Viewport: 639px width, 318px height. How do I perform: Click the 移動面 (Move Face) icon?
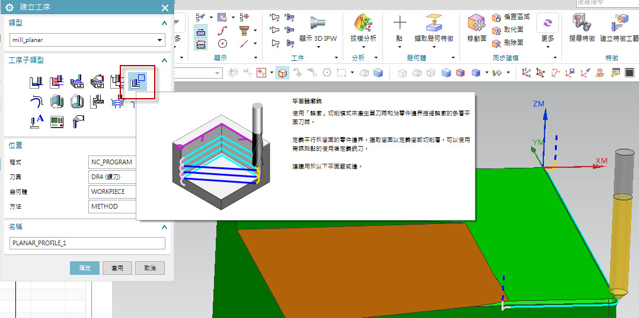point(477,24)
